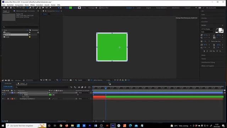
Task: Select the Eraser tool
Action: coord(43,8)
